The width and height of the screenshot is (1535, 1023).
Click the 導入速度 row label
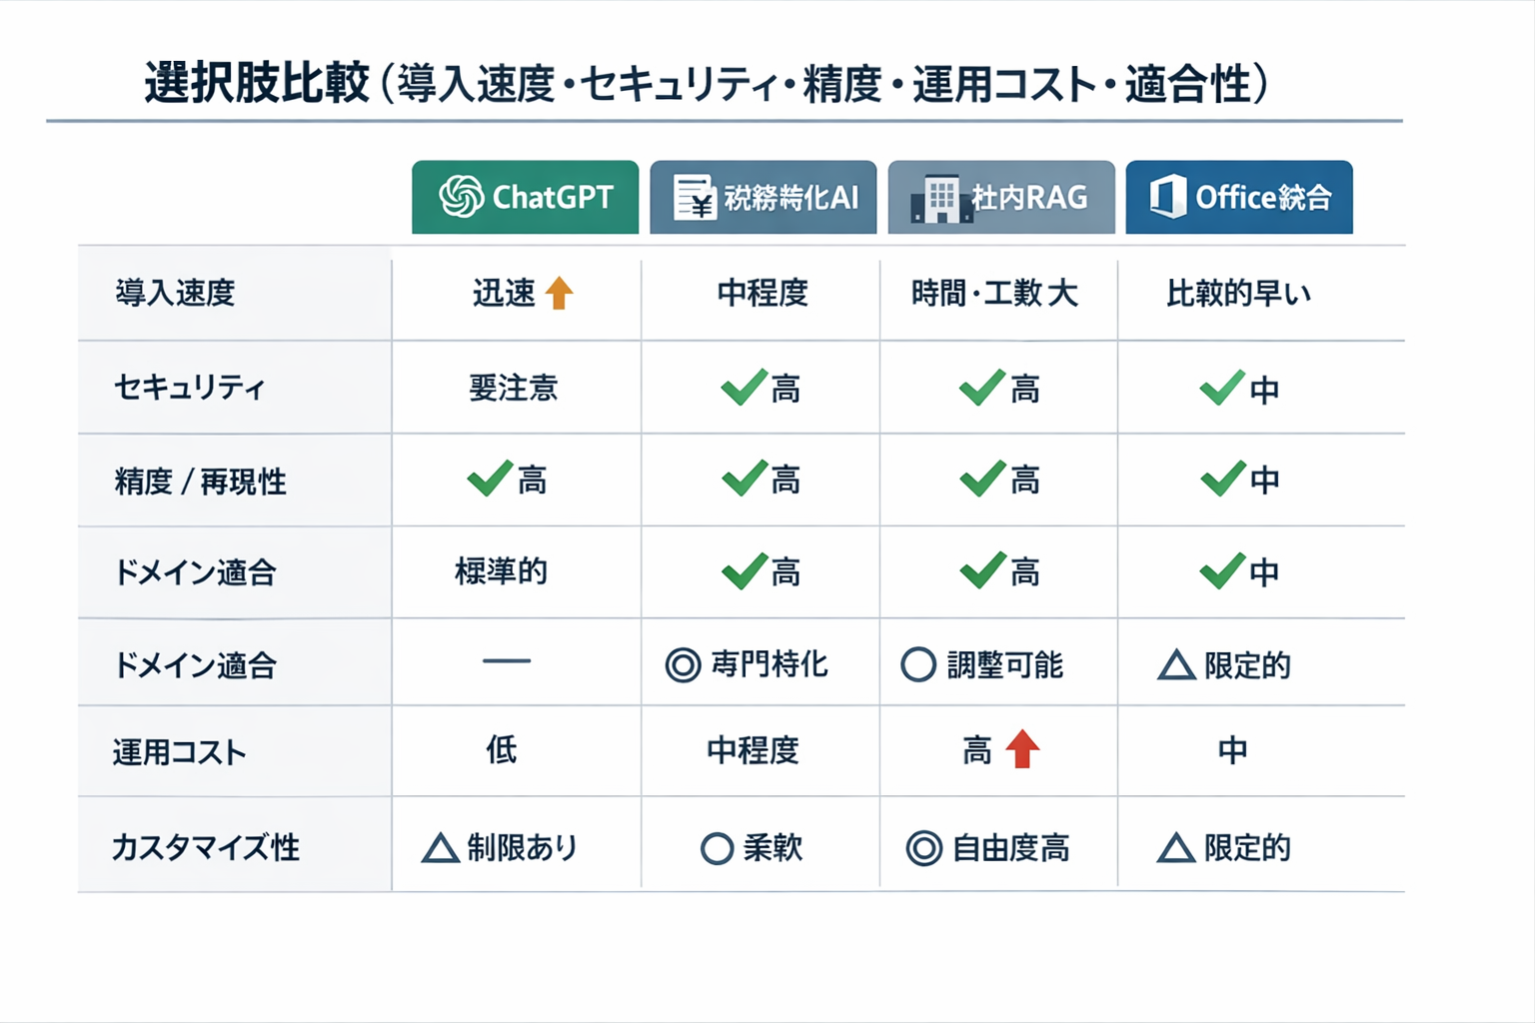pyautogui.click(x=175, y=293)
